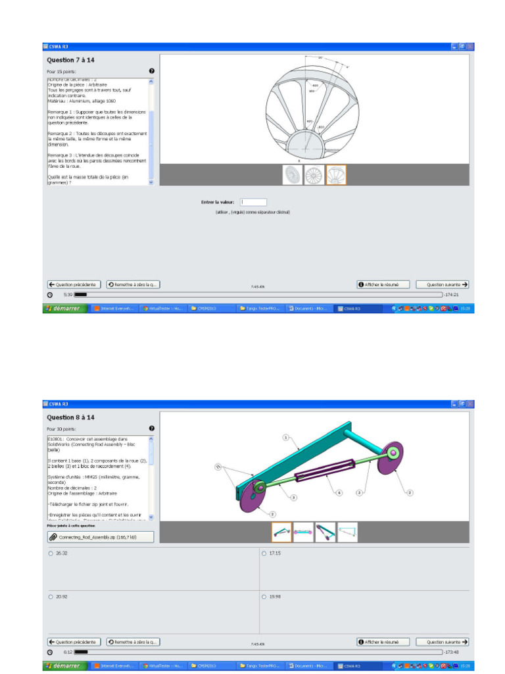Click the Entrer la valeur input field
505x674 pixels.
(253, 202)
